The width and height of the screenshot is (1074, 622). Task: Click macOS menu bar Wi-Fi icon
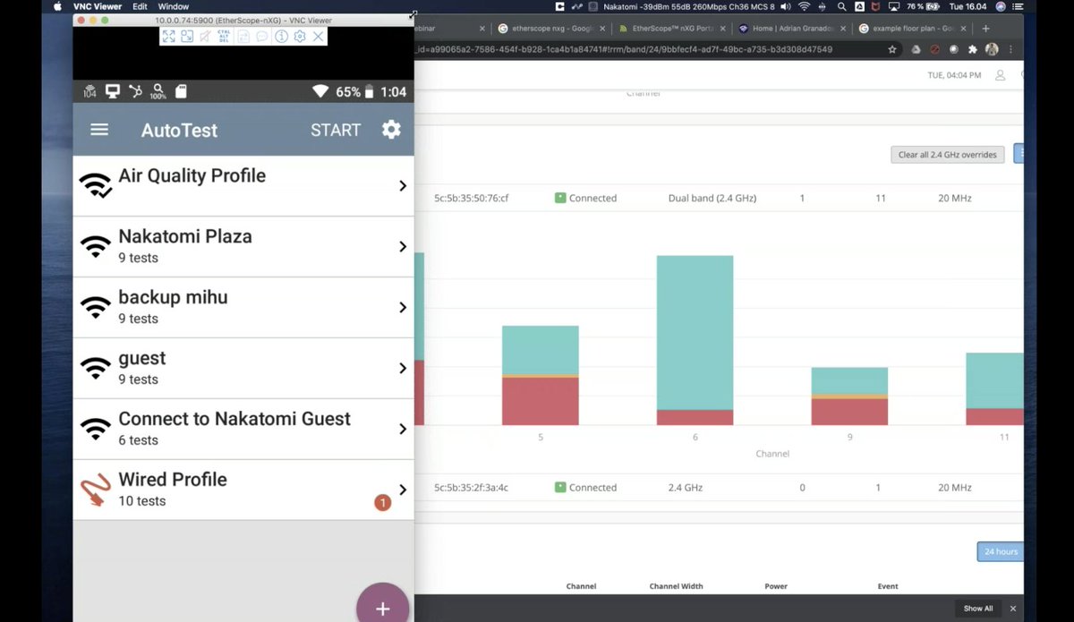pos(804,6)
